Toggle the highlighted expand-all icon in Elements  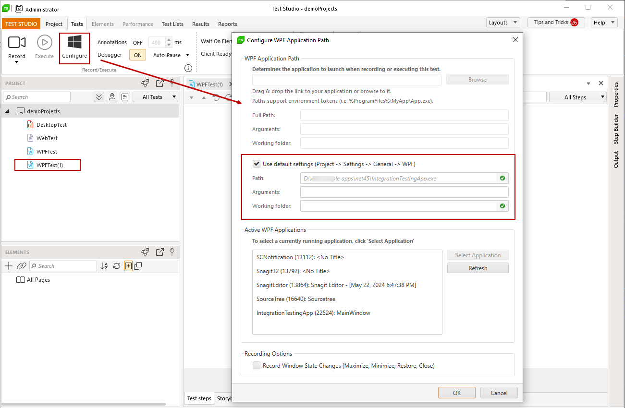[x=128, y=266]
